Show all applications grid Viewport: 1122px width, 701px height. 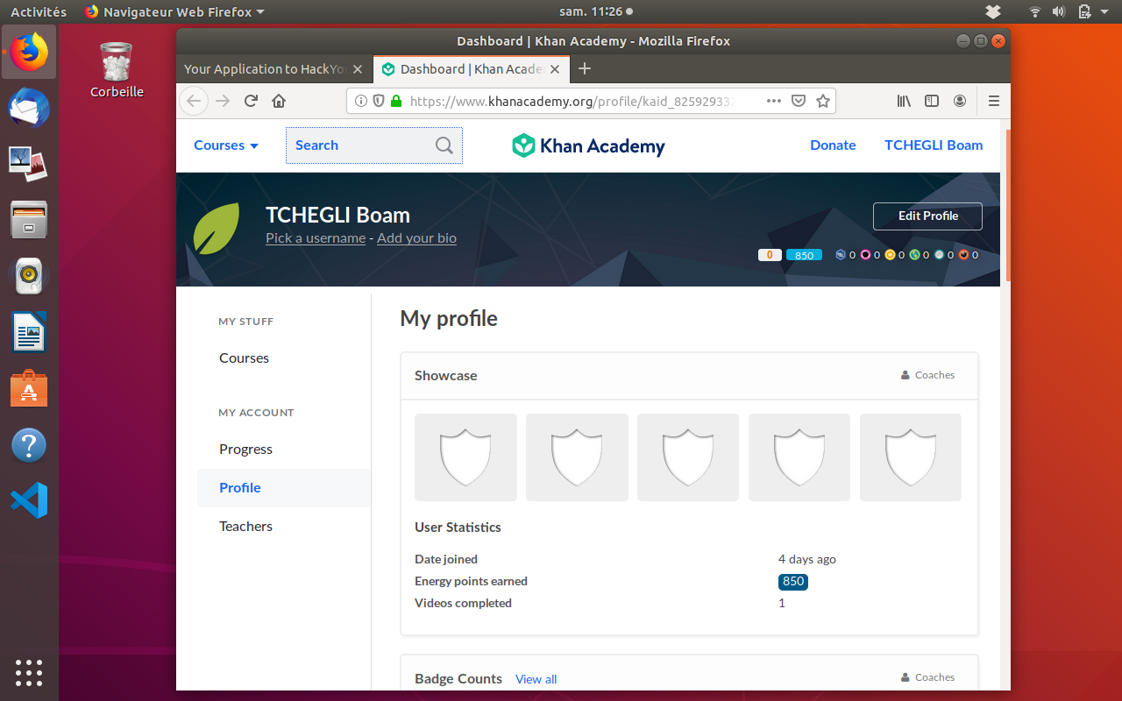(29, 672)
